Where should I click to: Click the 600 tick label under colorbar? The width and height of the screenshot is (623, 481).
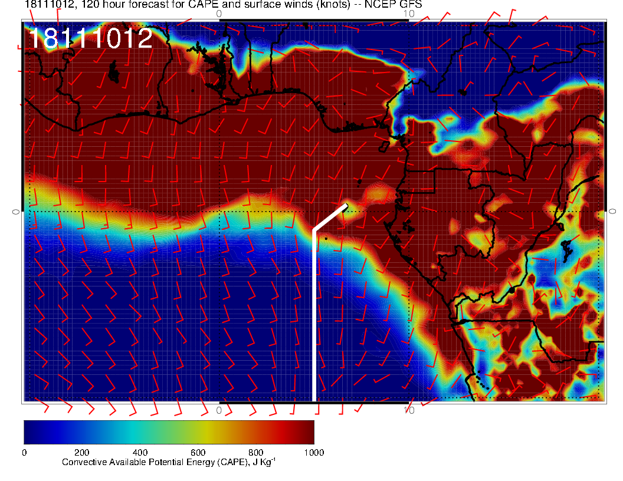click(x=198, y=453)
